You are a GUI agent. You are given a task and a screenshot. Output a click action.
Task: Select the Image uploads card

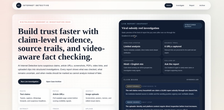99,96
